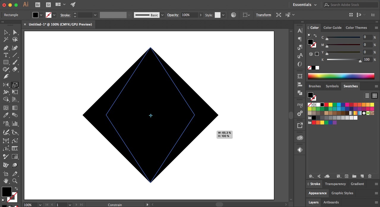380x207 pixels.
Task: Open the stroke color dropdown arrow
Action: pos(54,15)
